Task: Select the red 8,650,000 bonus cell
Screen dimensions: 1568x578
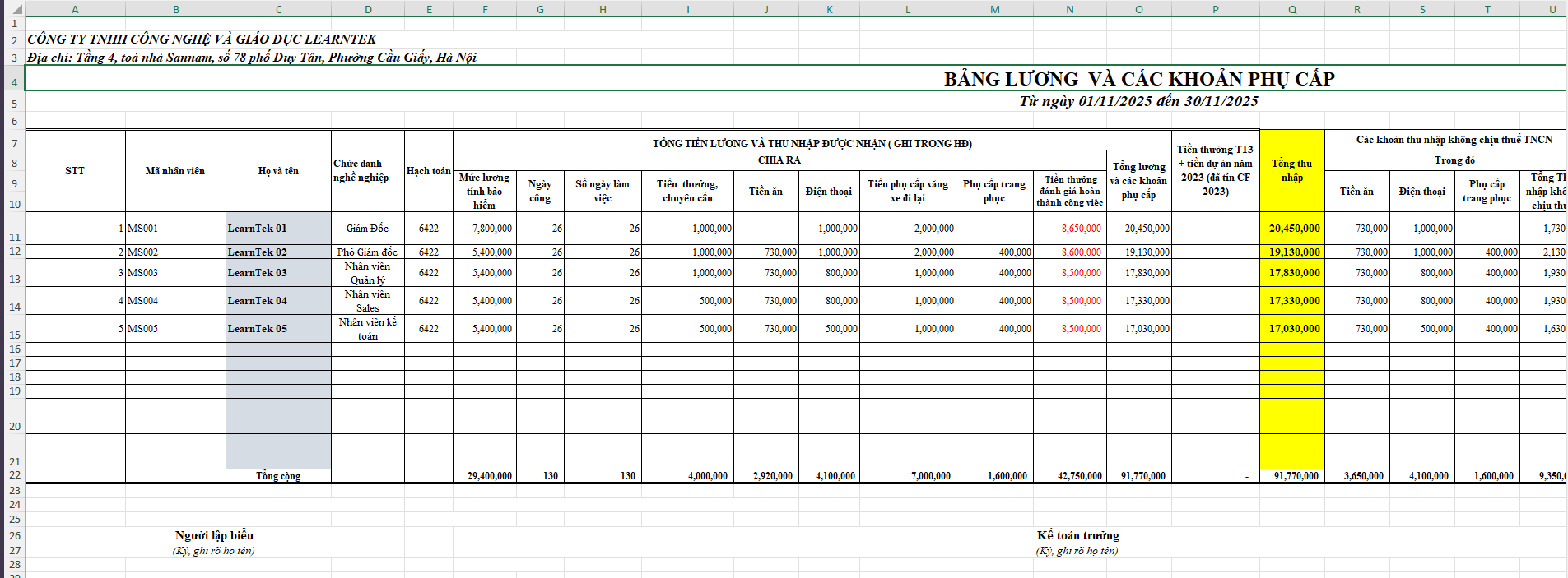Action: point(1069,229)
